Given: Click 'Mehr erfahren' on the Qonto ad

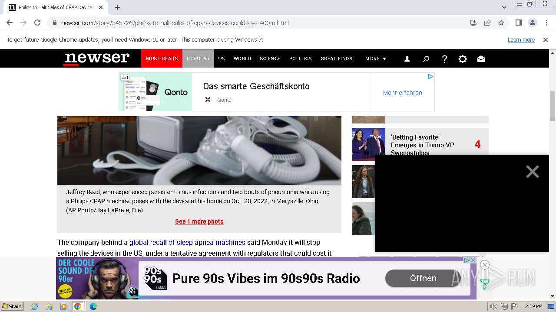Looking at the screenshot, I should [402, 92].
